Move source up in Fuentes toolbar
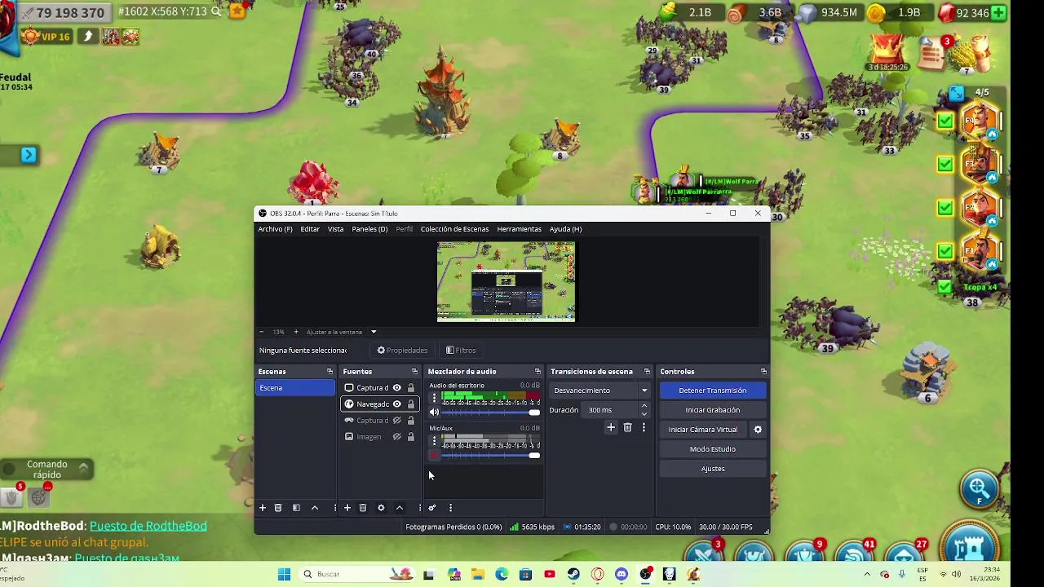The height and width of the screenshot is (587, 1044). [x=400, y=508]
